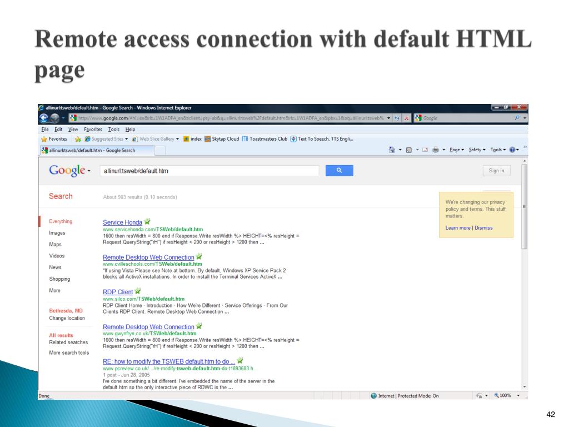Open the Service Honda search result
Image resolution: width=569 pixels, height=427 pixels.
(x=122, y=222)
